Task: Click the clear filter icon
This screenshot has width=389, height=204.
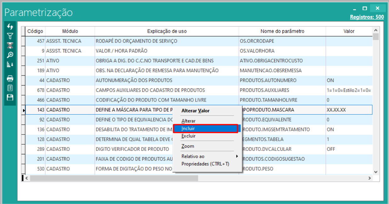Action: click(x=10, y=45)
